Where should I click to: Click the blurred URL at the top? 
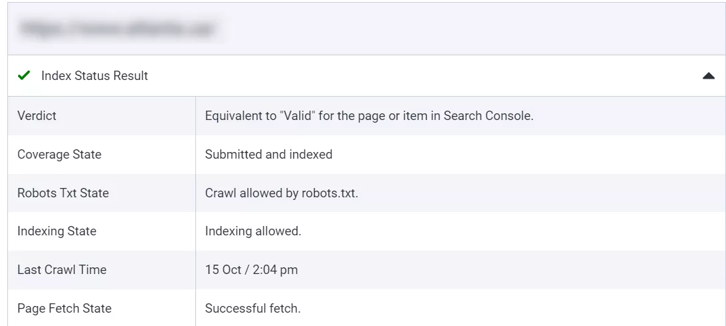tap(117, 29)
